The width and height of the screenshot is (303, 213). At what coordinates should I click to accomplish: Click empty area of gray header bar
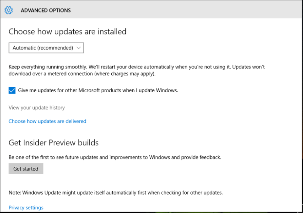point(185,10)
